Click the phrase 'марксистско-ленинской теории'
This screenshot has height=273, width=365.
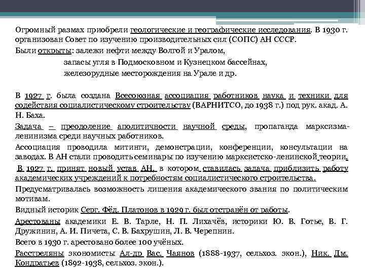point(286,157)
